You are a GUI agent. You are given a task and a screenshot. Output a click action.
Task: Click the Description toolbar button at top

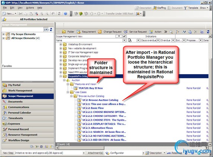coord(143,8)
